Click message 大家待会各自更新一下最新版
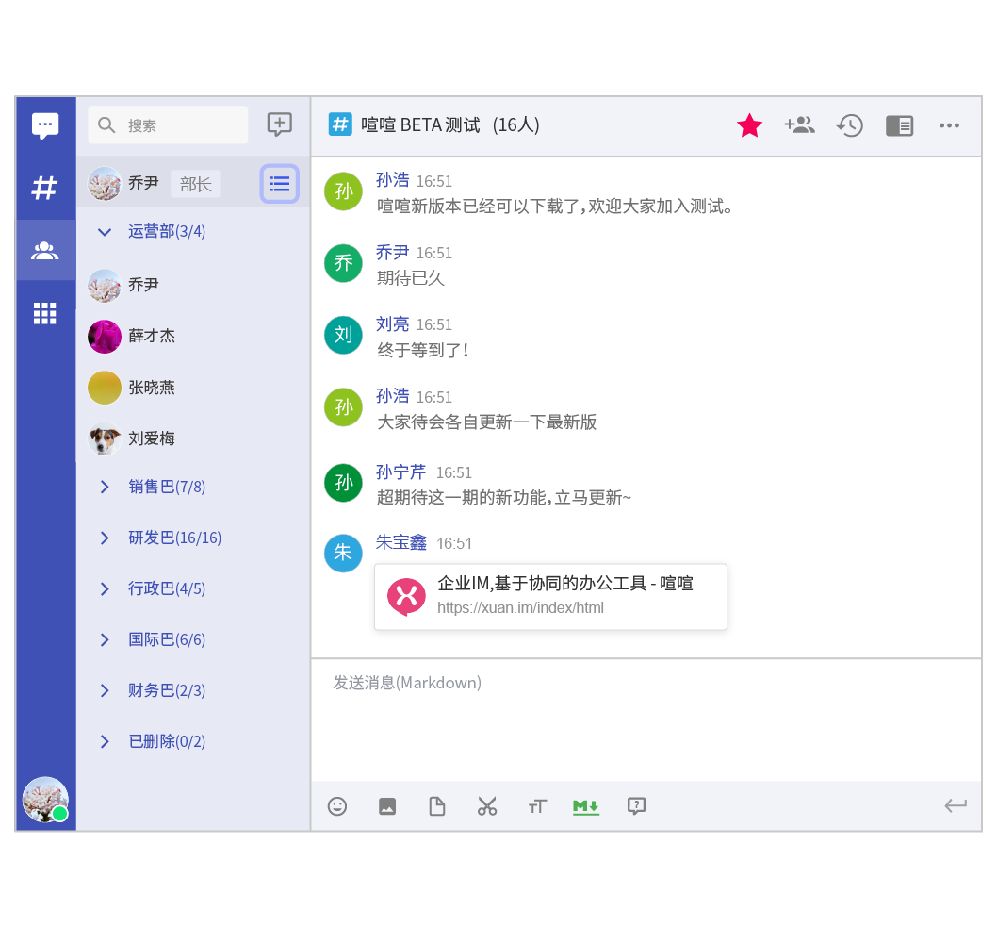997x927 pixels. pos(487,422)
